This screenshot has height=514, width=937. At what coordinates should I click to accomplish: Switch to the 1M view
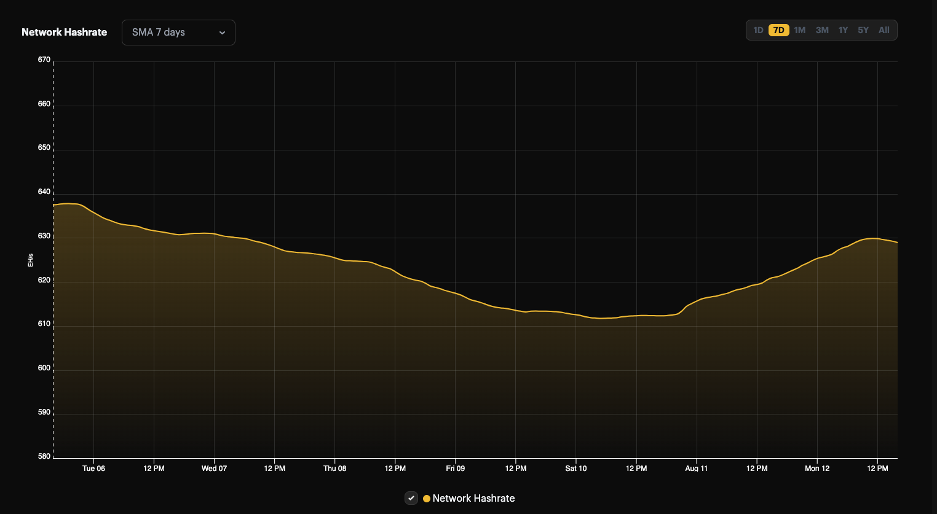[799, 29]
